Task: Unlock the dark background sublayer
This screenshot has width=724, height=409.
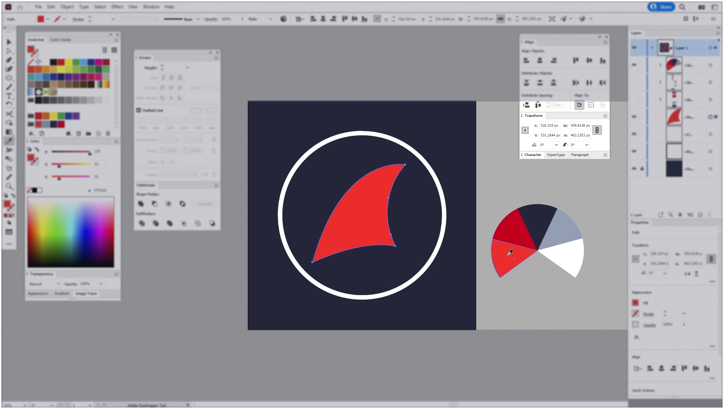Action: coord(642,168)
